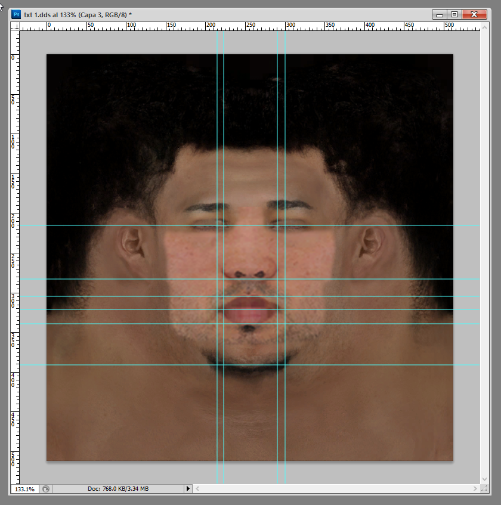The image size is (501, 505).
Task: Click the vertical scrollbar up arrow
Action: click(x=484, y=27)
